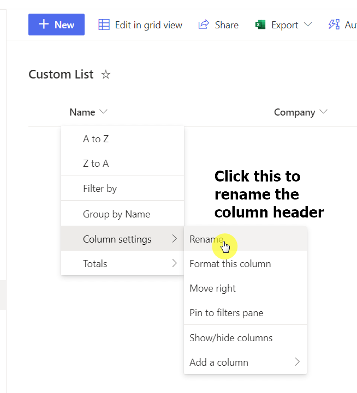Click the Excel icon next to Export
This screenshot has height=393, width=357.
pyautogui.click(x=260, y=25)
